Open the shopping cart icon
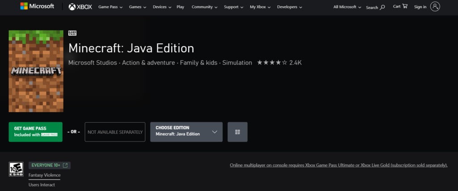 click(405, 6)
